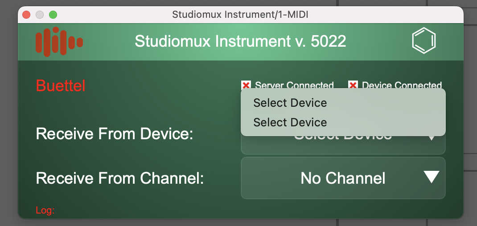Choose the lower Select Device menu entry
477x226 pixels.
pyautogui.click(x=290, y=122)
